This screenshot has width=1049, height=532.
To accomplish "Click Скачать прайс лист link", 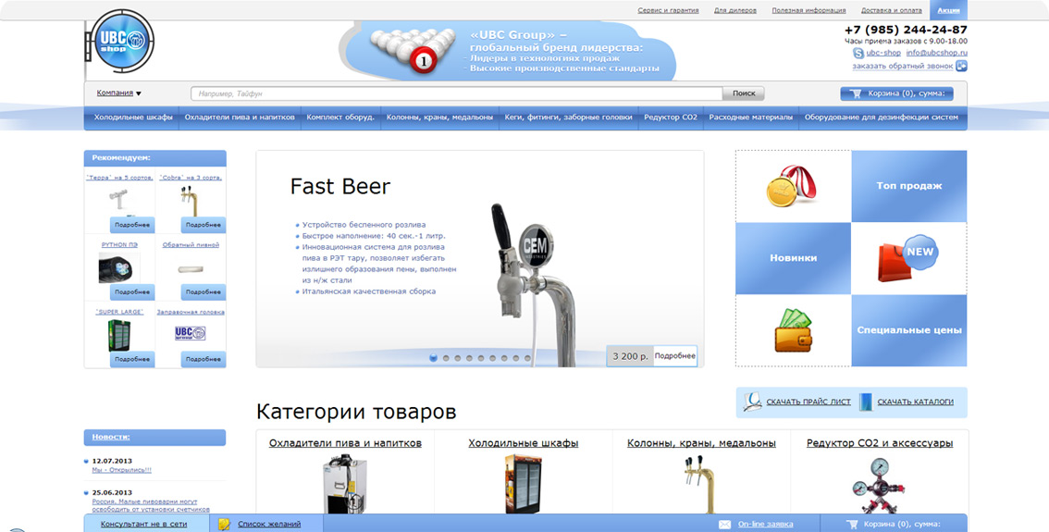I will [x=808, y=402].
